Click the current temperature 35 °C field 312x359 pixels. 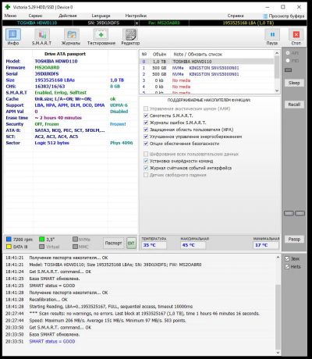pyautogui.click(x=154, y=245)
